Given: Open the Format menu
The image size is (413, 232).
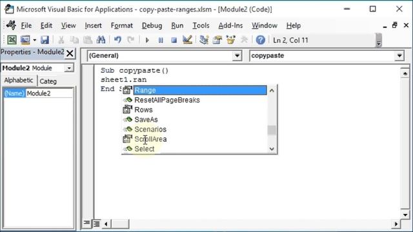Looking at the screenshot, I should point(122,26).
